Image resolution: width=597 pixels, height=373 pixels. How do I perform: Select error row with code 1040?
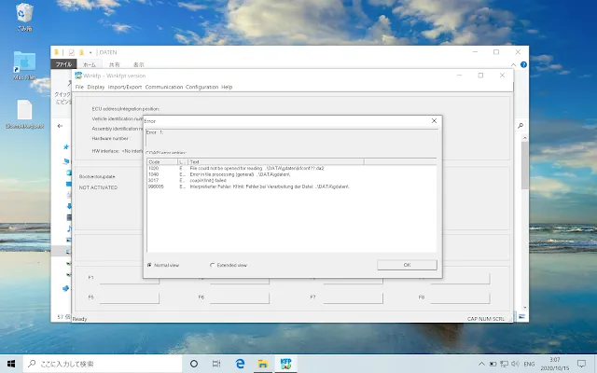291,174
